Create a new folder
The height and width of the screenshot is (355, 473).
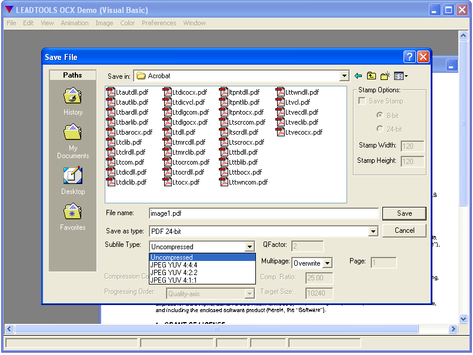click(x=384, y=76)
